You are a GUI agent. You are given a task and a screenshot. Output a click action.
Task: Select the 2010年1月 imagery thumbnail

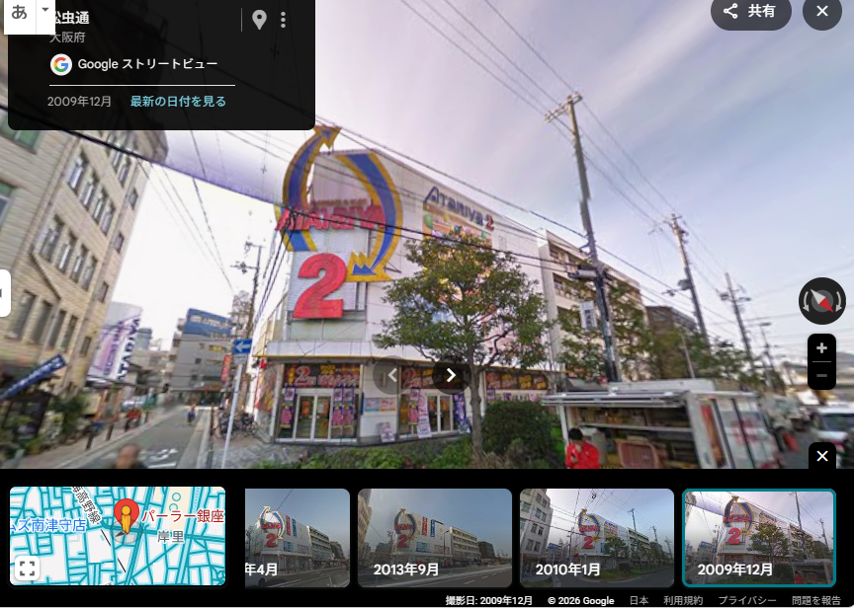[x=597, y=538]
